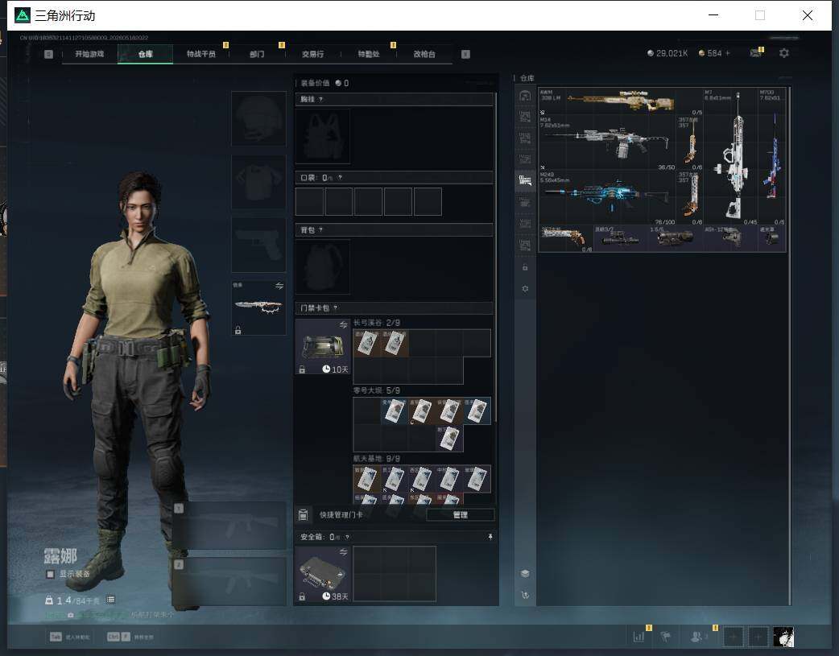
Task: Select the highlighted weapons warehouse category icon
Action: [525, 180]
